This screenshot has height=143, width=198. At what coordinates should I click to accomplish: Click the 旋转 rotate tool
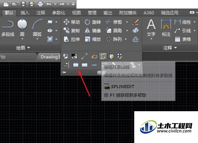tap(93, 22)
